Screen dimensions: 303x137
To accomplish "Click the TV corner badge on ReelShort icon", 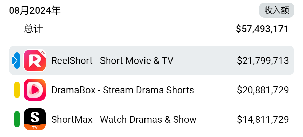I will click(43, 52).
